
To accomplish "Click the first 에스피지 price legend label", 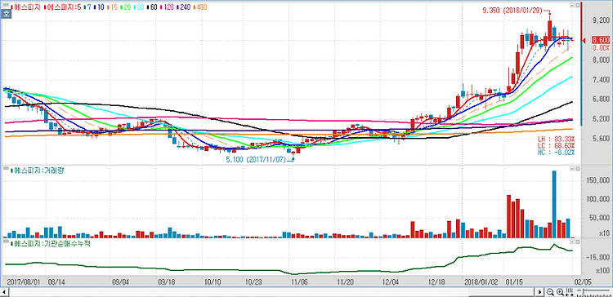I will point(26,7).
